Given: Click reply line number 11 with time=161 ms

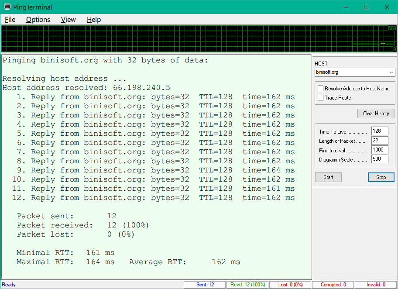Looking at the screenshot, I should [x=153, y=189].
